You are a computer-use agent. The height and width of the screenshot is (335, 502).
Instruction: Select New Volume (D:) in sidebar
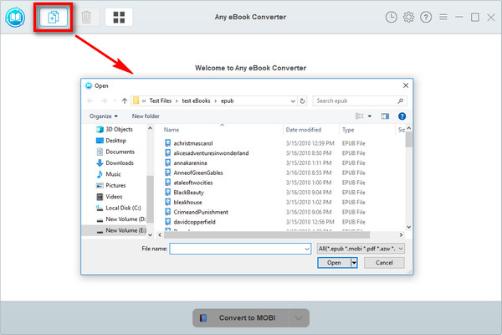[x=121, y=219]
